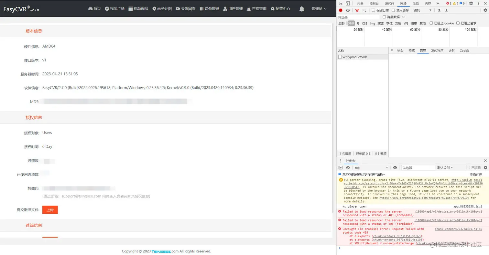Clear the console output
489x255 pixels.
(348, 168)
